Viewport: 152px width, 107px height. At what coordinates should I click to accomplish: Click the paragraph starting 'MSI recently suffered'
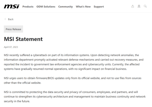click(74, 62)
